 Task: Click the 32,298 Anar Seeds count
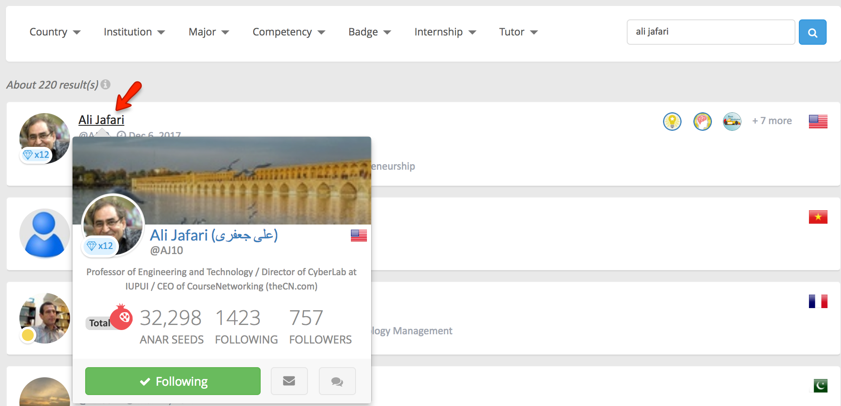(171, 318)
